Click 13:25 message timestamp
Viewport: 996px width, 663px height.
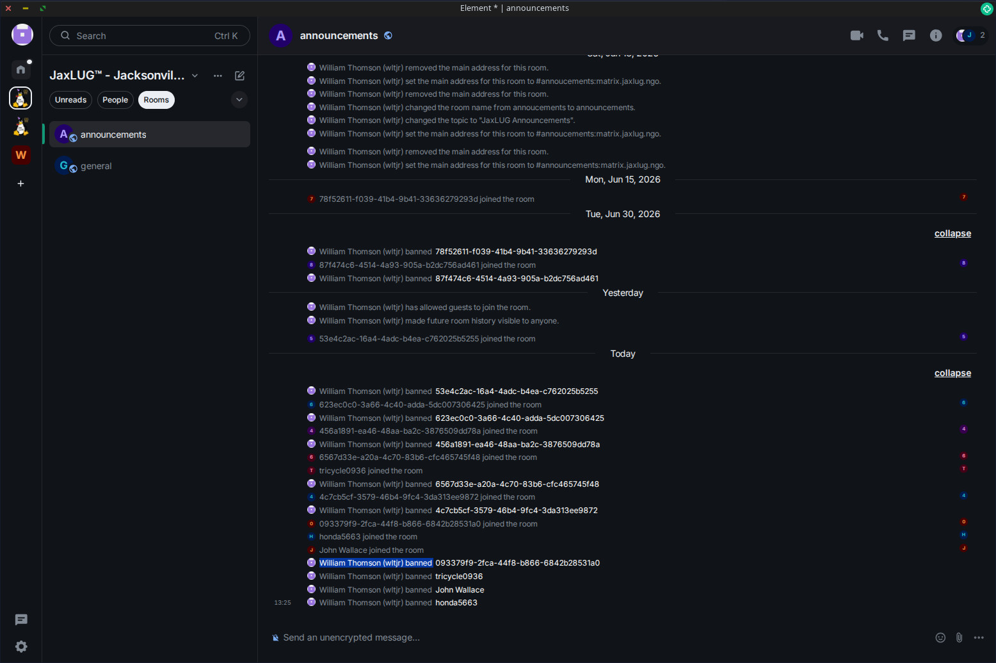[282, 603]
